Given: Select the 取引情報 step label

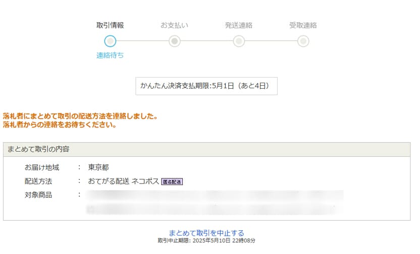Looking at the screenshot, I should [x=110, y=25].
